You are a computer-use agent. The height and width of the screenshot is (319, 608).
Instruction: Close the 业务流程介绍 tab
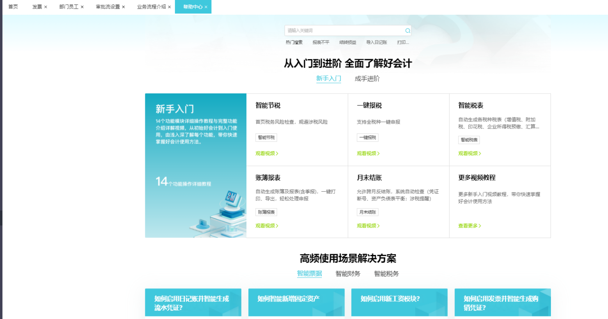point(169,7)
